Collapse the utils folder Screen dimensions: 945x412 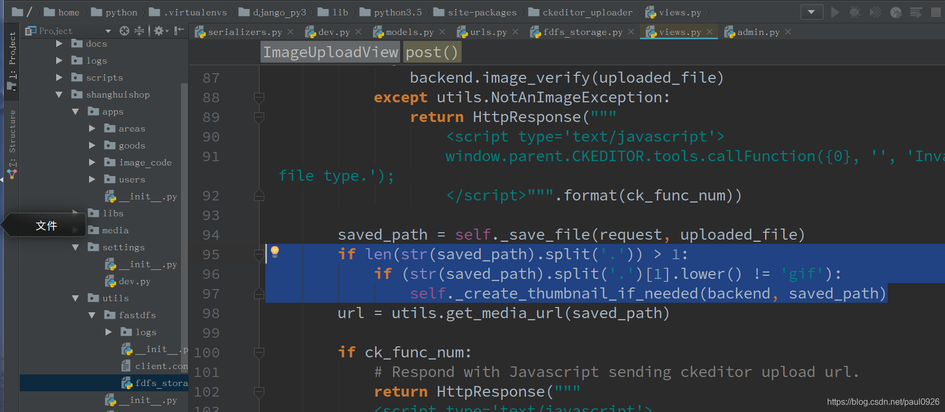click(76, 298)
